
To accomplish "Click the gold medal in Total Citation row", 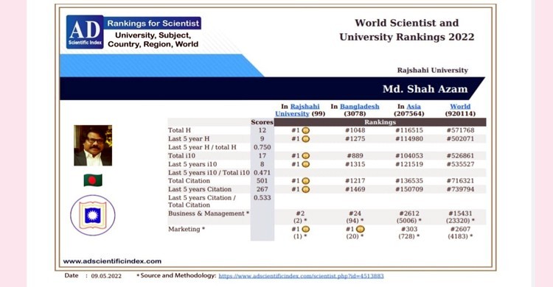I will click(x=306, y=180).
